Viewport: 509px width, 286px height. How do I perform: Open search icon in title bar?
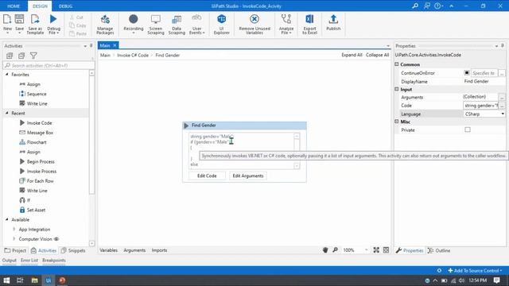[x=415, y=6]
